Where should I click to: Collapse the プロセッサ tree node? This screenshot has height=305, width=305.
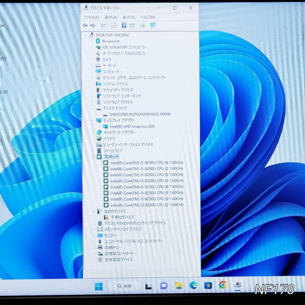(x=93, y=156)
